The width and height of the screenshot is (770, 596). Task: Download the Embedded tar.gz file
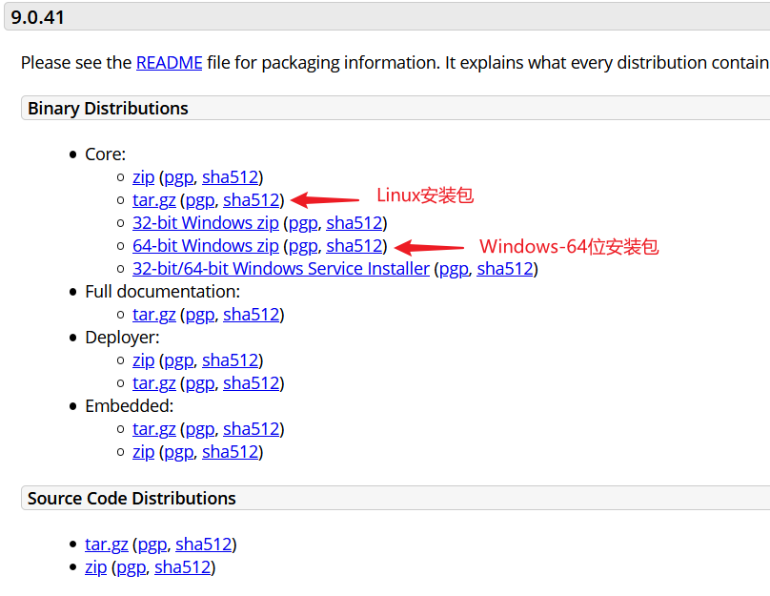tap(153, 429)
